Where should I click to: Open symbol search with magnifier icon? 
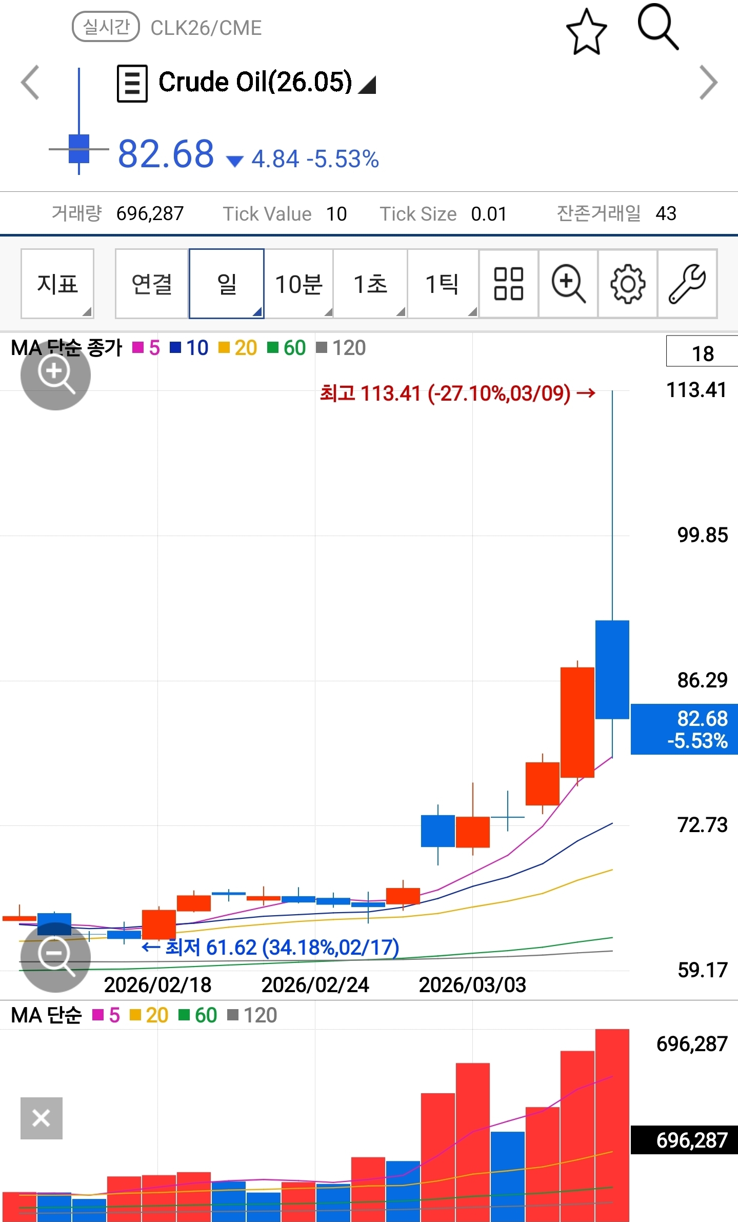[x=658, y=28]
